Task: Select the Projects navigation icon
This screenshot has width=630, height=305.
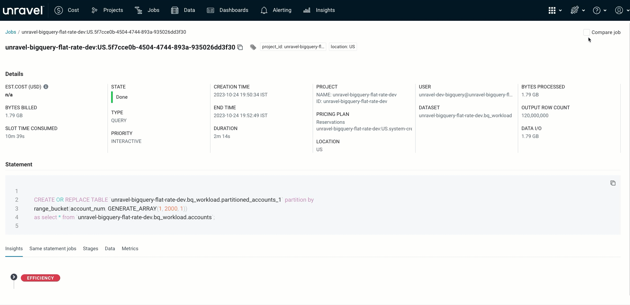Action: pos(94,10)
